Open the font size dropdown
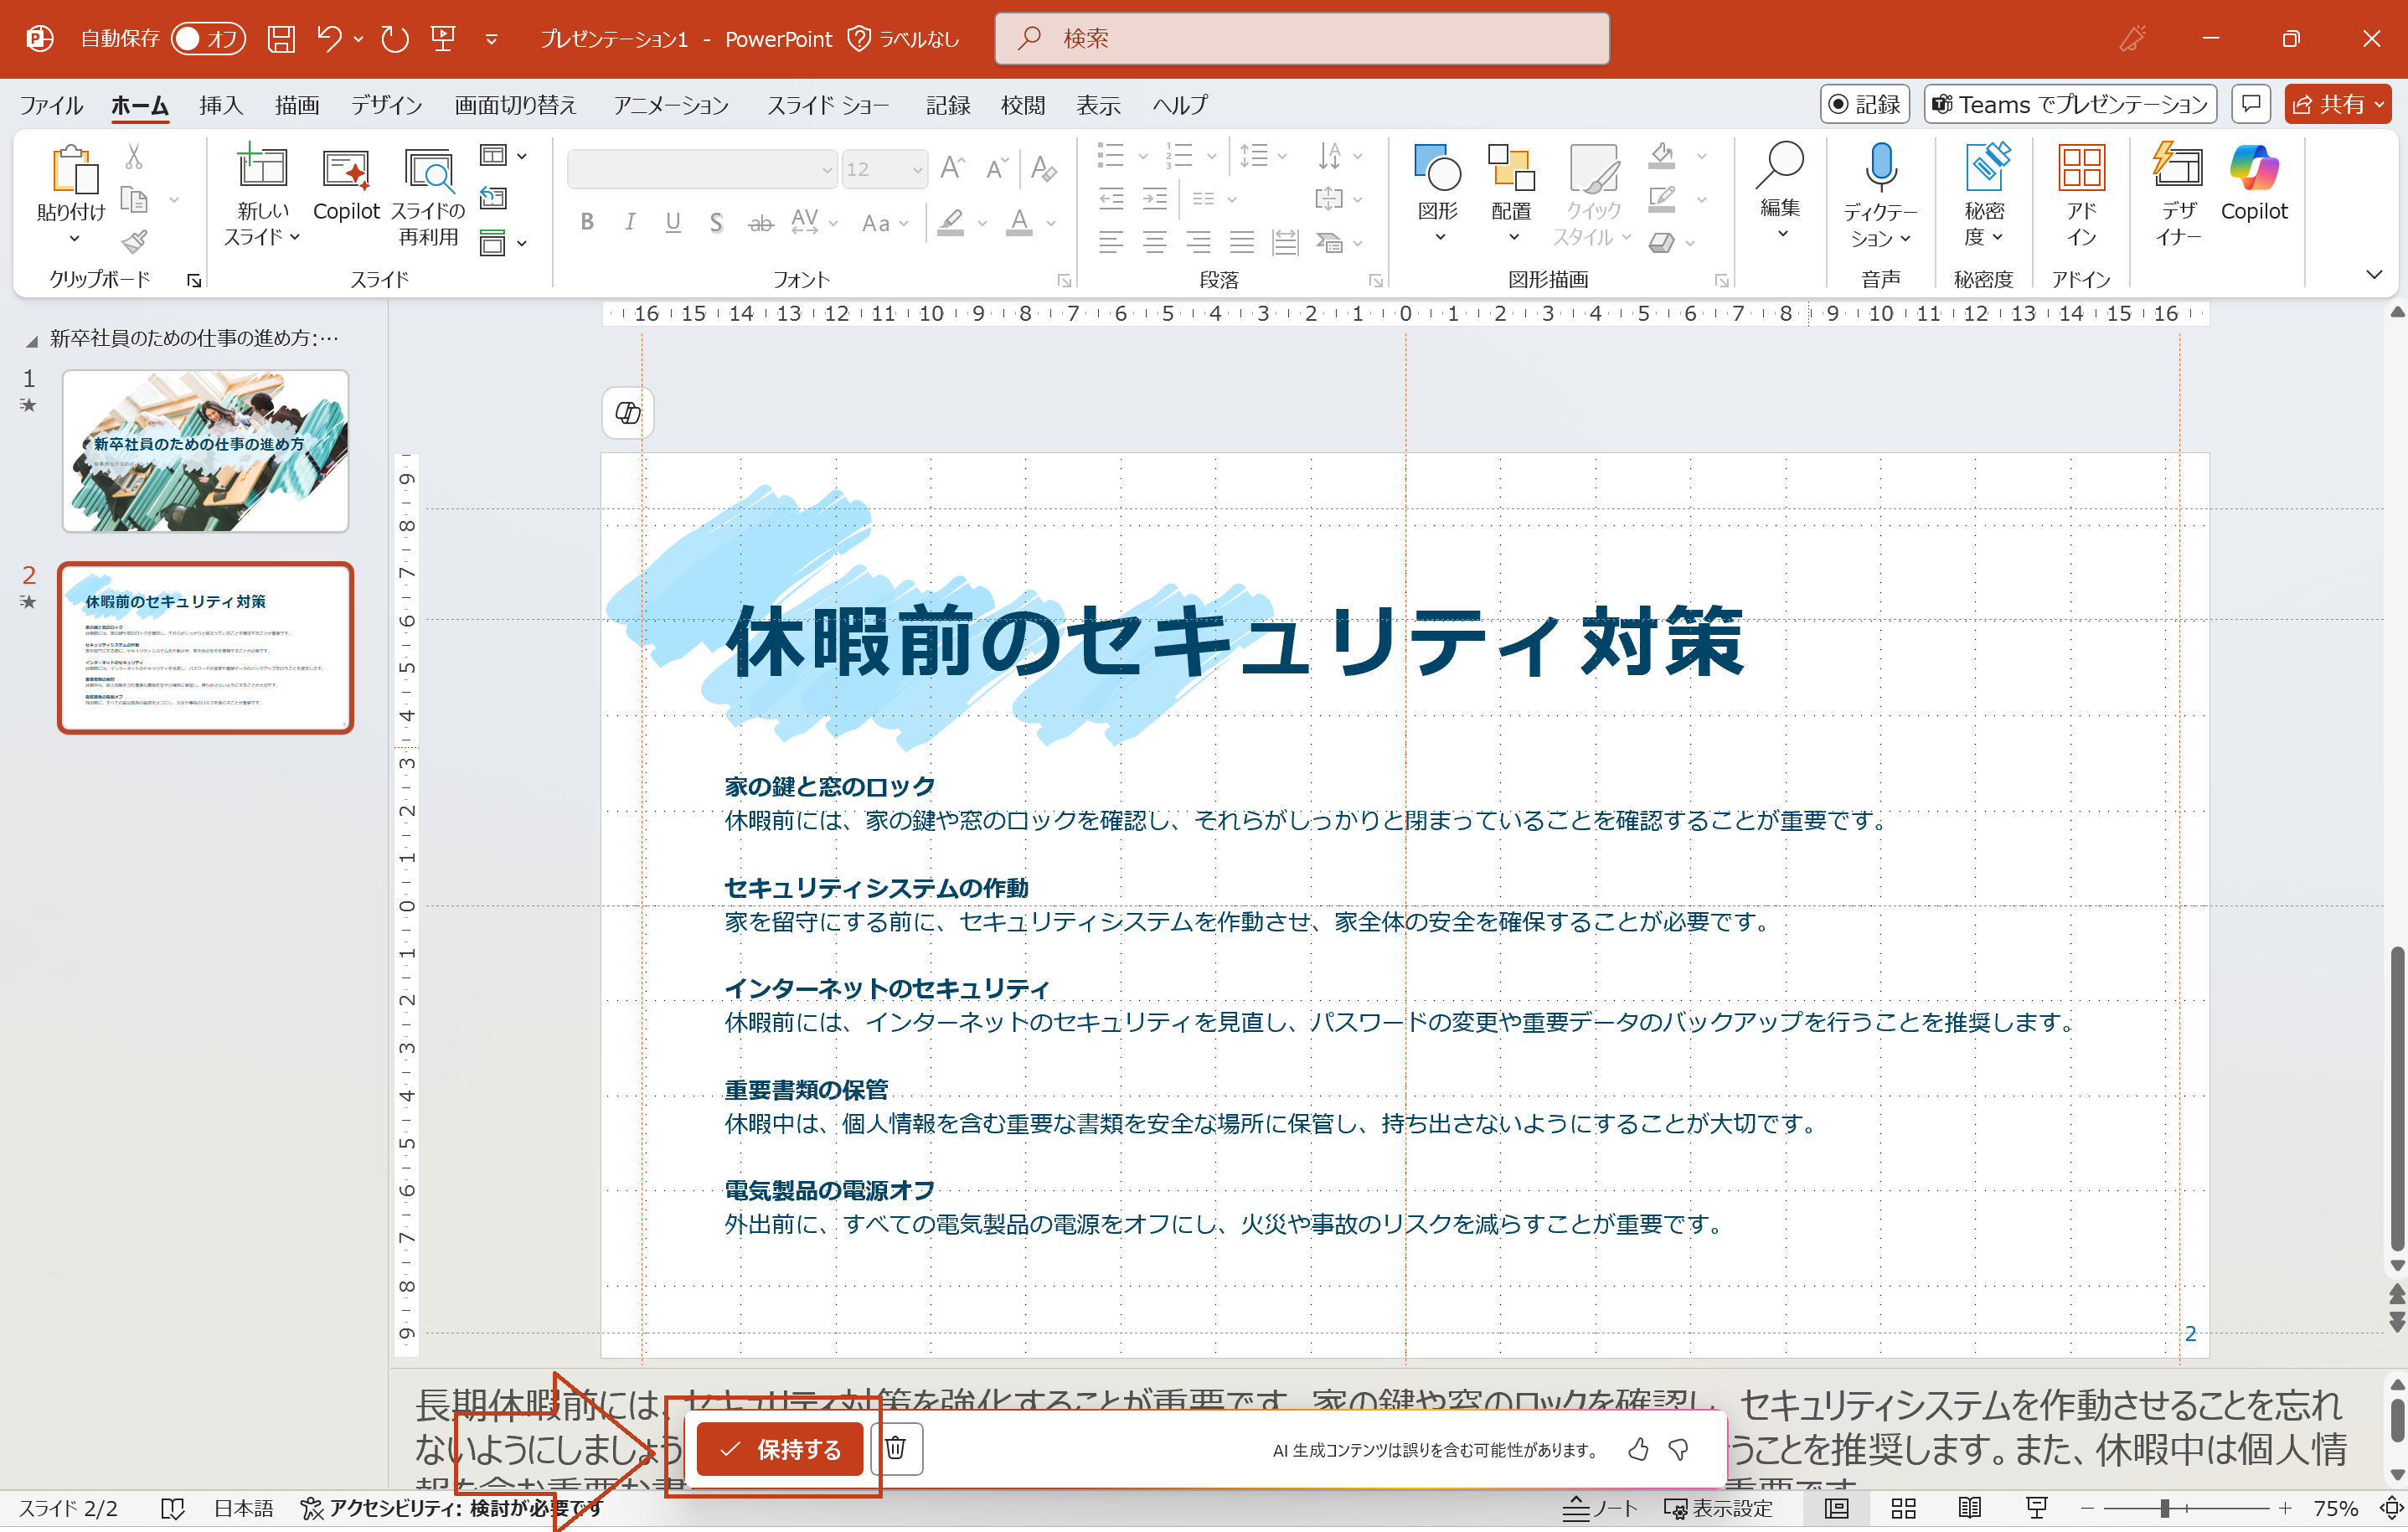Image resolution: width=2408 pixels, height=1532 pixels. [916, 169]
